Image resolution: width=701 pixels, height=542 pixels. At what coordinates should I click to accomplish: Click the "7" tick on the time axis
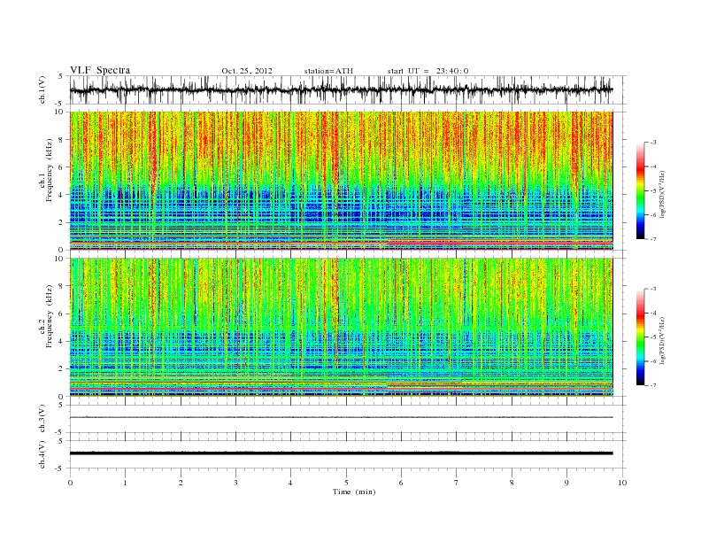(x=457, y=483)
